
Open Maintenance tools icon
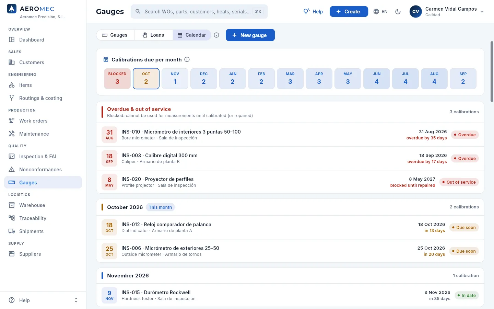pyautogui.click(x=12, y=134)
